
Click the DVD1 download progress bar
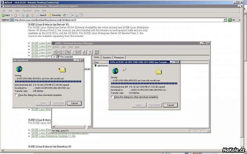[x=48, y=82]
